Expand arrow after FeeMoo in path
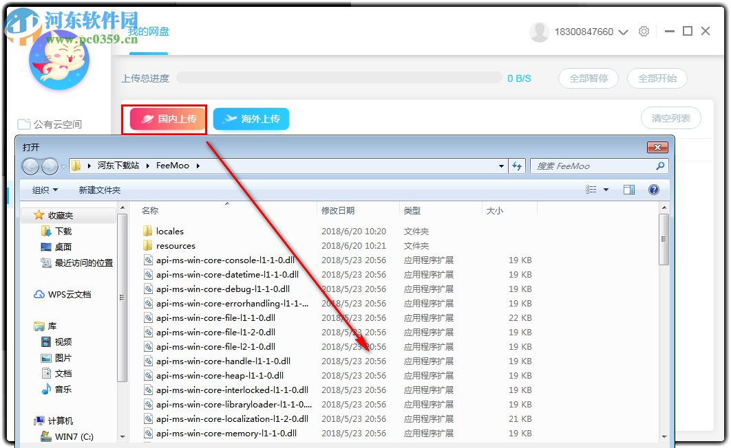Screen dimensions: 731x448 tap(198, 166)
